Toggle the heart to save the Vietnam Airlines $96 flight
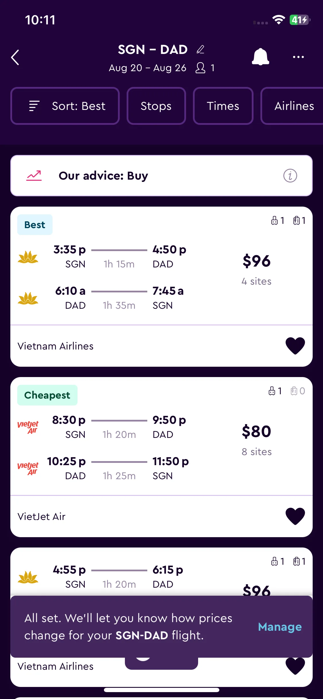Viewport: 323px width, 699px height. 295,346
